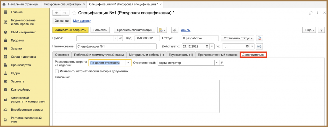The image size is (328, 127).
Task: Expand the Группа dropdown arrow
Action: [116, 38]
